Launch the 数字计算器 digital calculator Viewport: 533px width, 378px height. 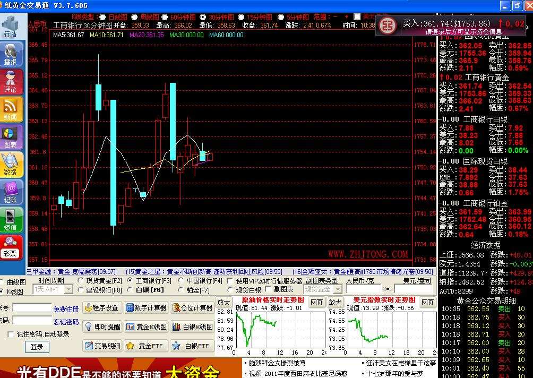tap(146, 307)
